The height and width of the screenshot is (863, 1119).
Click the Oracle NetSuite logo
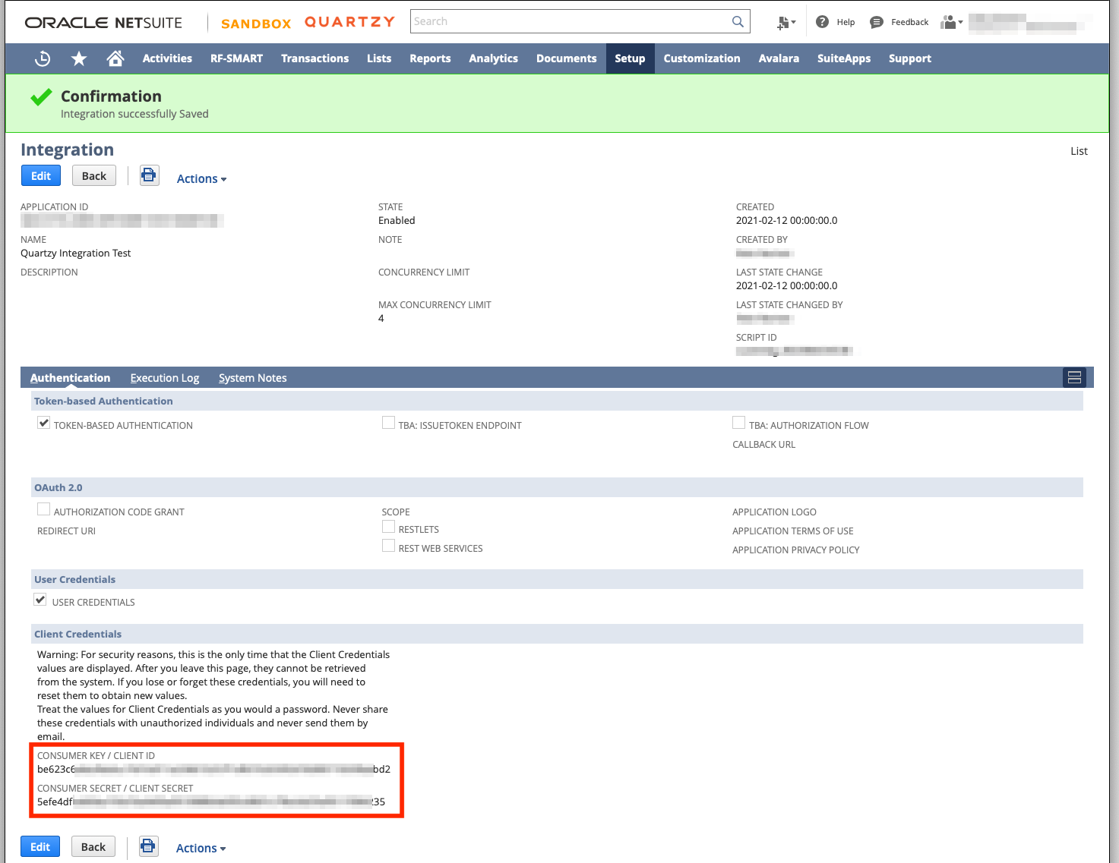click(x=103, y=23)
